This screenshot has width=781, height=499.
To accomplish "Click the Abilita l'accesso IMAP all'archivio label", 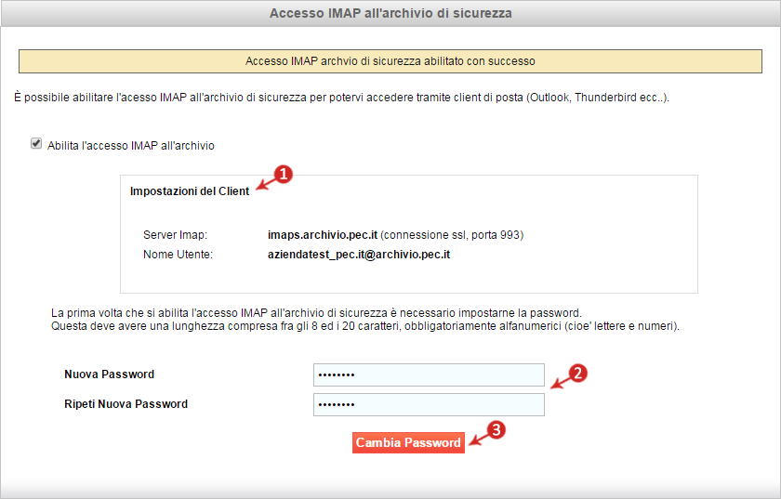I will click(131, 146).
